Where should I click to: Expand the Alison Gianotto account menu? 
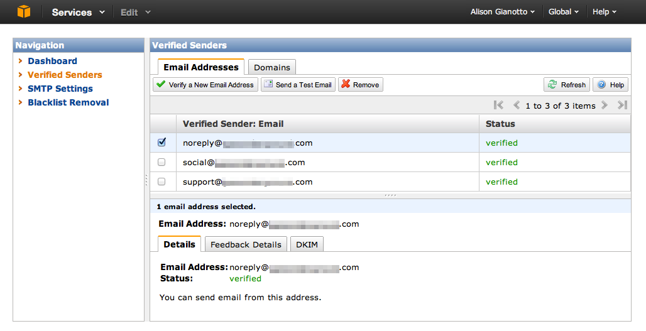503,12
